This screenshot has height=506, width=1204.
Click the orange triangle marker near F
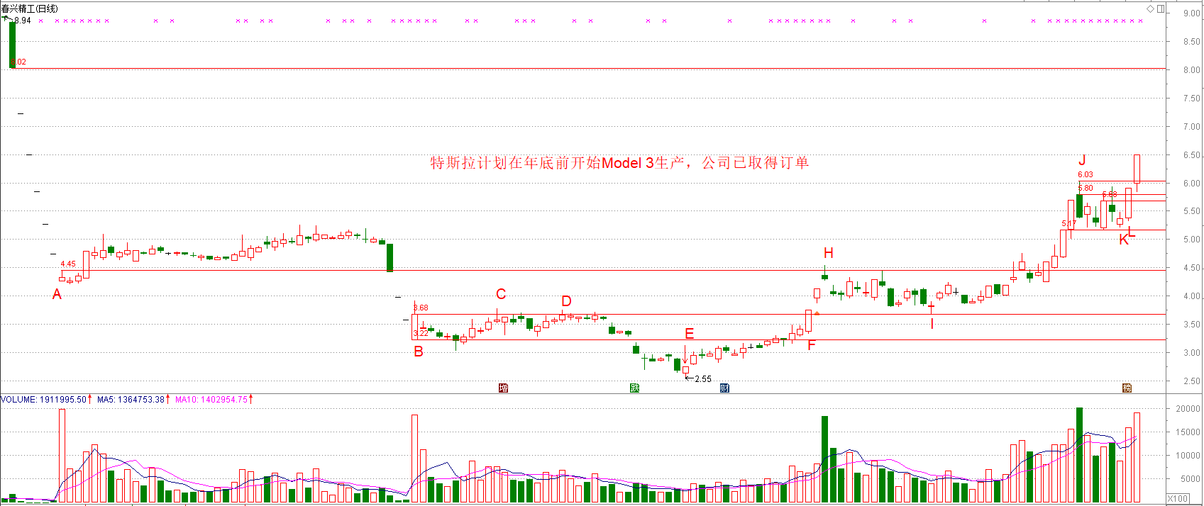(817, 313)
